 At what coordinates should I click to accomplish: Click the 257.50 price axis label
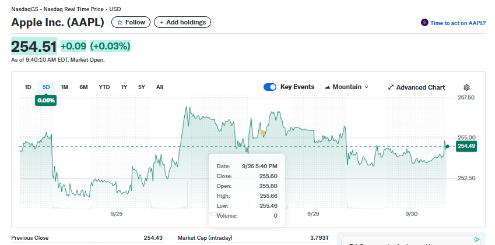pos(466,98)
